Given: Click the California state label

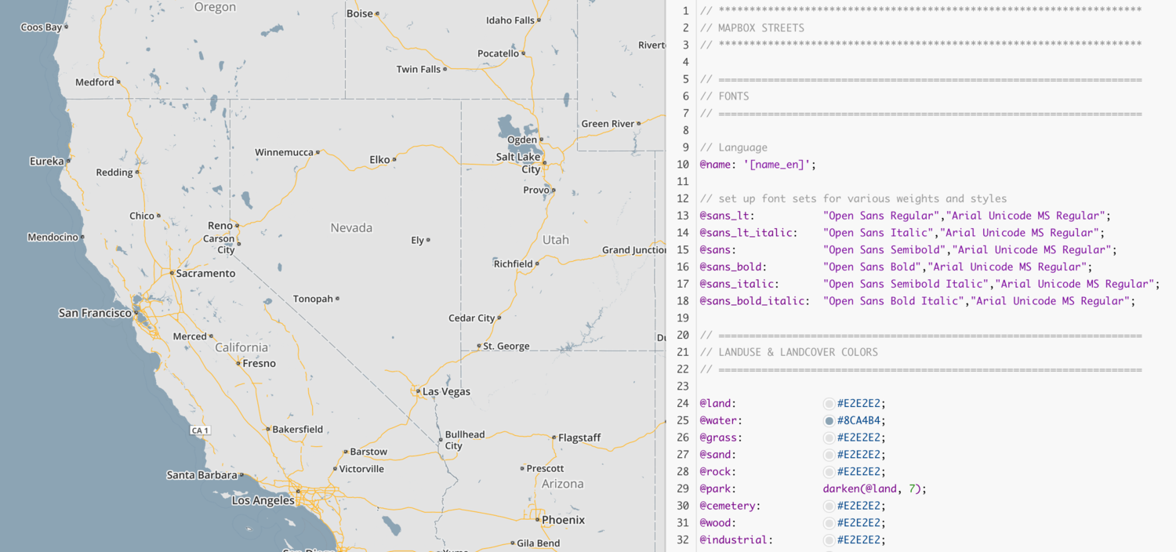Looking at the screenshot, I should click(x=241, y=347).
